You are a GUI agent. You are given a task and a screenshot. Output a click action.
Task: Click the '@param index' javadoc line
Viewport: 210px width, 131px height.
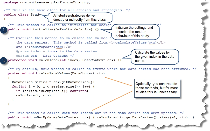tap(56, 51)
